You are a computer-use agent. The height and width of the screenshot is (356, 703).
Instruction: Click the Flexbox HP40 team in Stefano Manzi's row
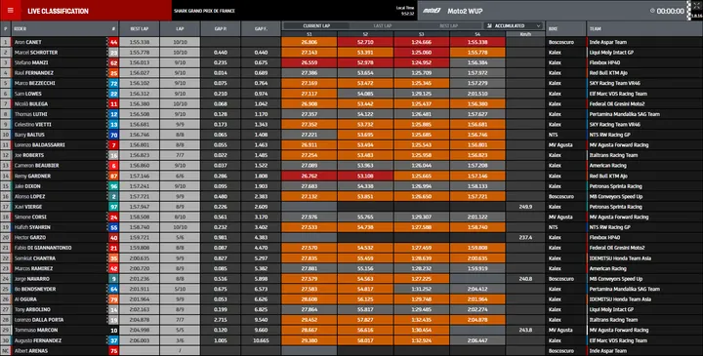(604, 62)
